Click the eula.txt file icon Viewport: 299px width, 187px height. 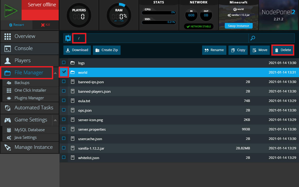click(73, 101)
